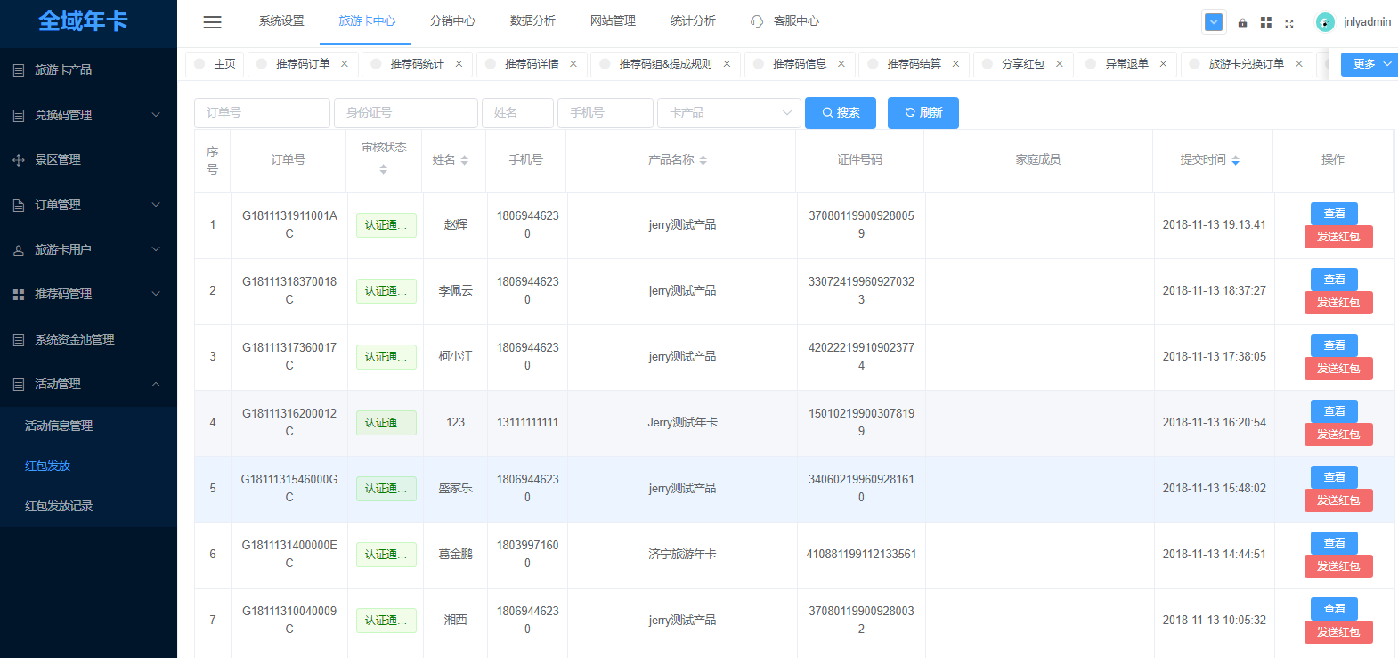Toggle the hamburger sidebar collapse icon
The width and height of the screenshot is (1398, 658).
click(212, 22)
